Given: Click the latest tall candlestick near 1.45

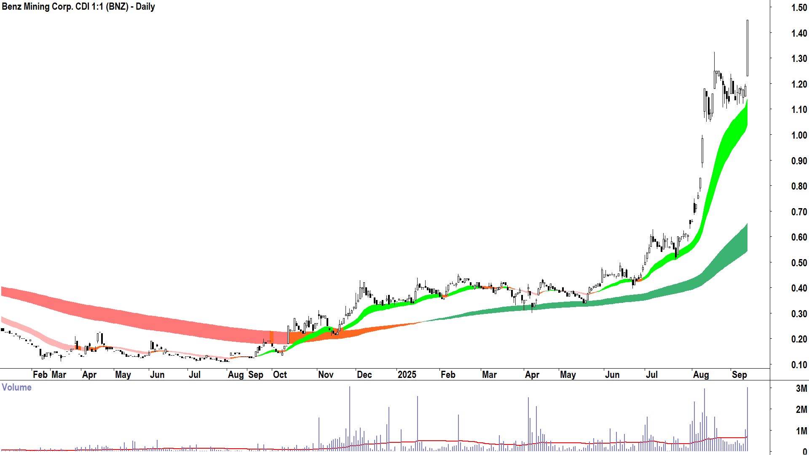Looking at the screenshot, I should point(747,48).
